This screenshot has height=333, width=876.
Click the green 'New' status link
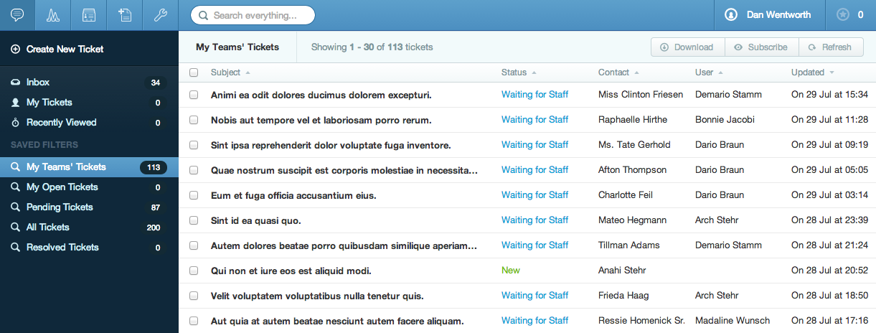click(511, 271)
